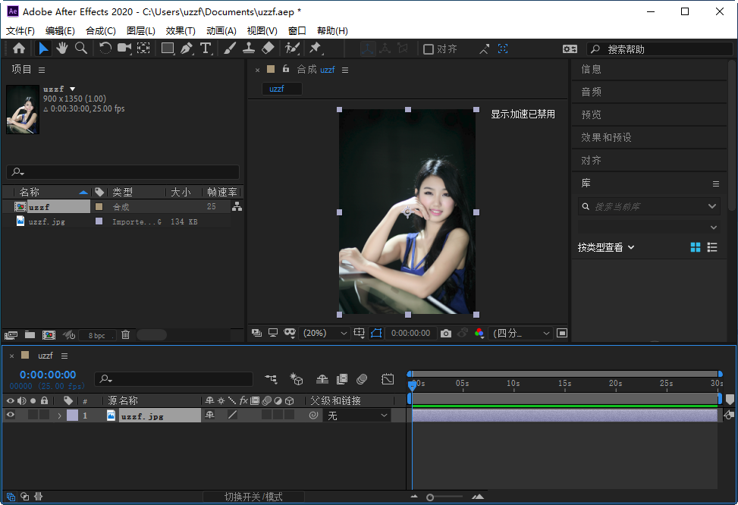Take a snapshot of the composition view

(x=445, y=332)
